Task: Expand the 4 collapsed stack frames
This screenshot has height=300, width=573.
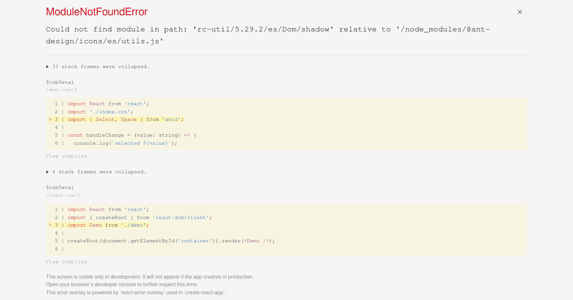Action: pyautogui.click(x=96, y=172)
